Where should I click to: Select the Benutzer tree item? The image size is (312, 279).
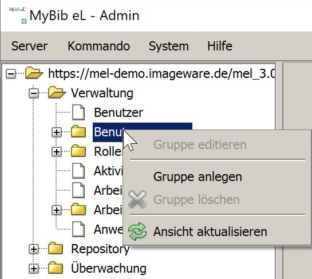pyautogui.click(x=119, y=112)
